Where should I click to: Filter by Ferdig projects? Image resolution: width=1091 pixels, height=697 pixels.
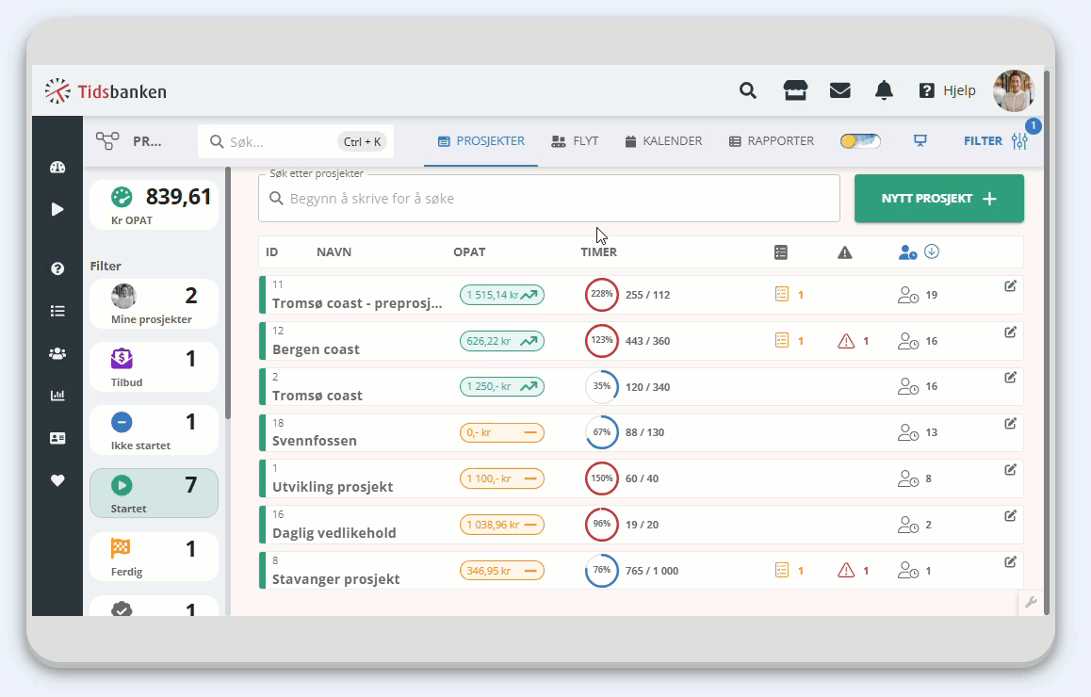(x=154, y=557)
